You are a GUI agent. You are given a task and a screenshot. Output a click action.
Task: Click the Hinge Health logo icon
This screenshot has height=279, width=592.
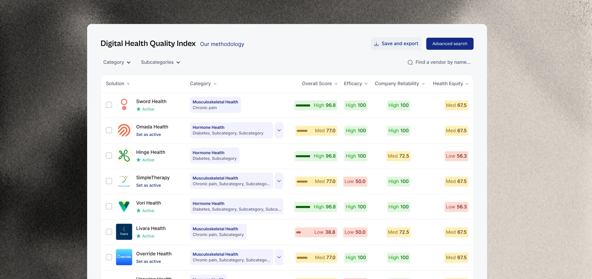124,156
